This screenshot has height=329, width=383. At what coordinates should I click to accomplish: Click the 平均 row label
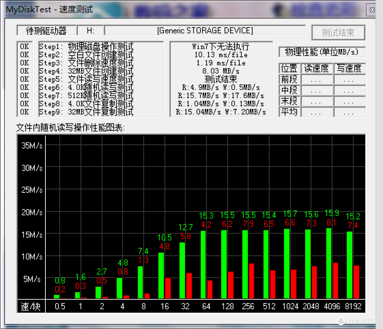(x=289, y=112)
